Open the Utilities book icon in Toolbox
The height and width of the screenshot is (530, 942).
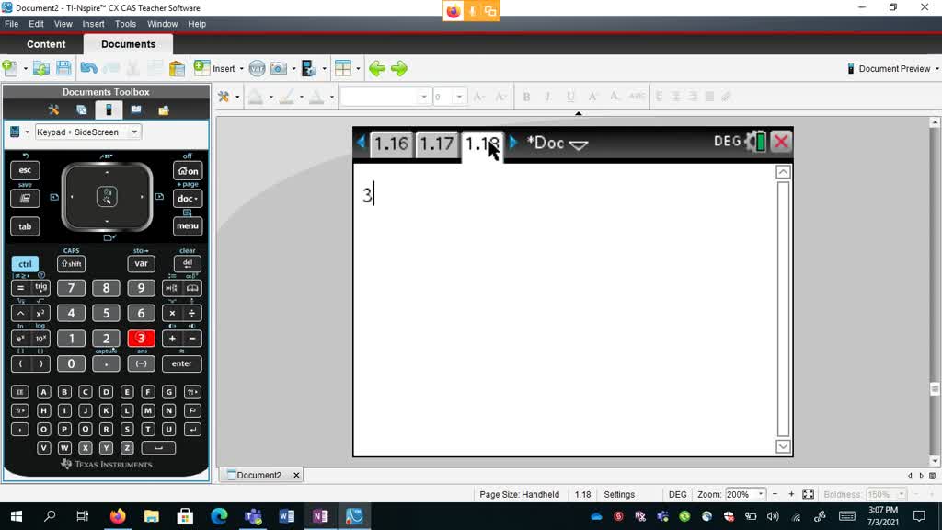(x=136, y=110)
